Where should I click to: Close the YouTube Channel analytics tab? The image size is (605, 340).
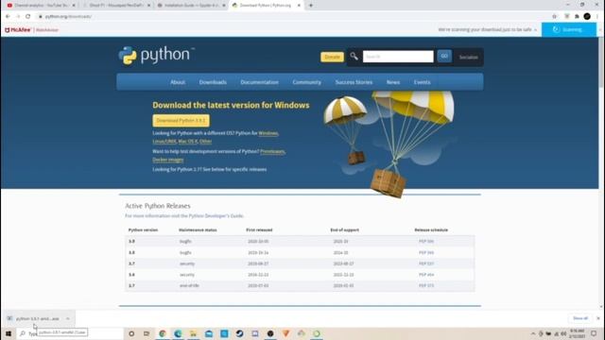pos(74,6)
